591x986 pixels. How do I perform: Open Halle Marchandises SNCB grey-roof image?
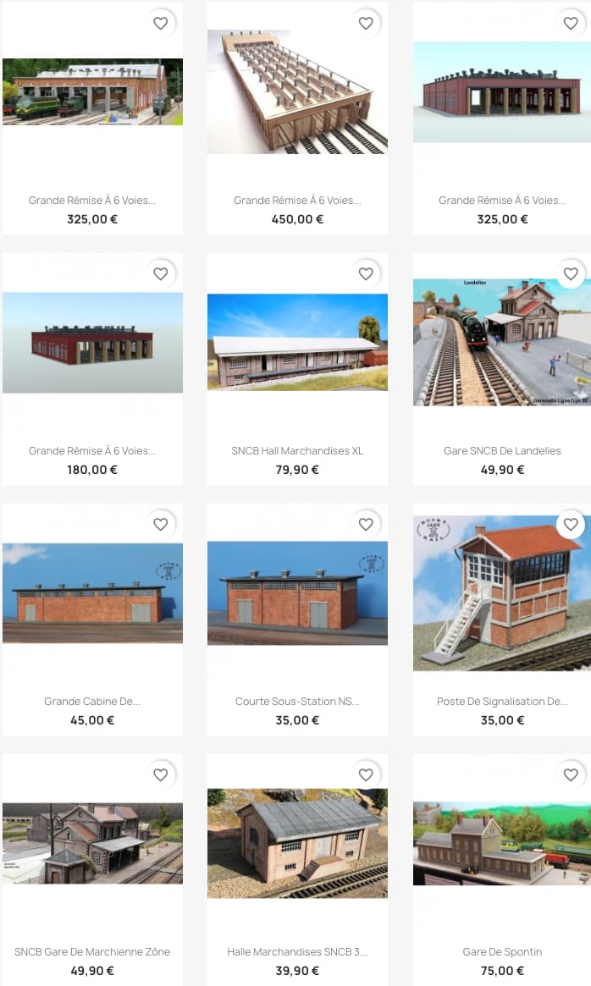tap(297, 843)
